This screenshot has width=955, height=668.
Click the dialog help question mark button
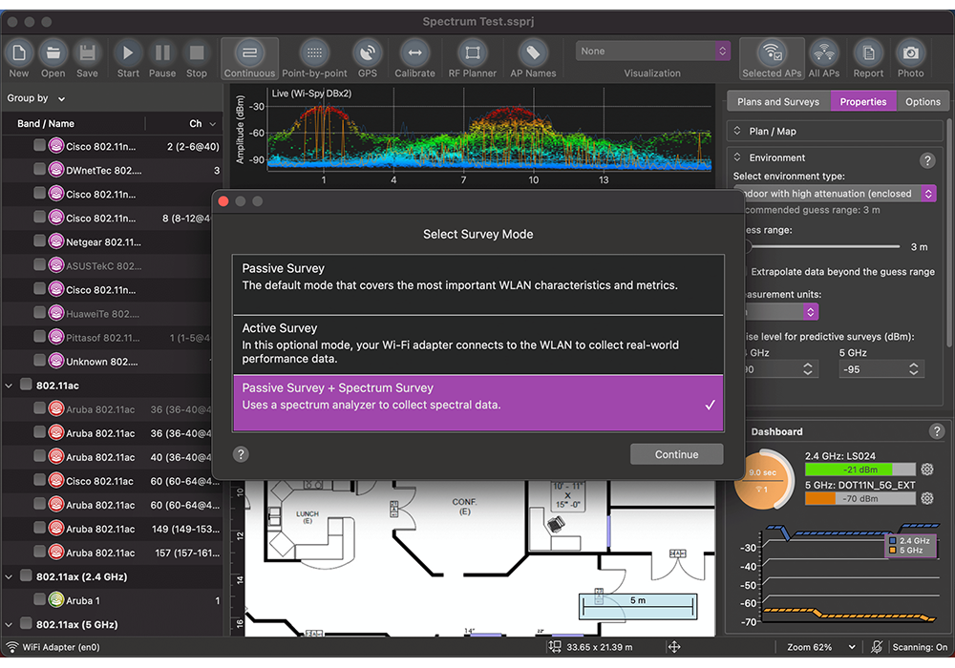coord(241,454)
